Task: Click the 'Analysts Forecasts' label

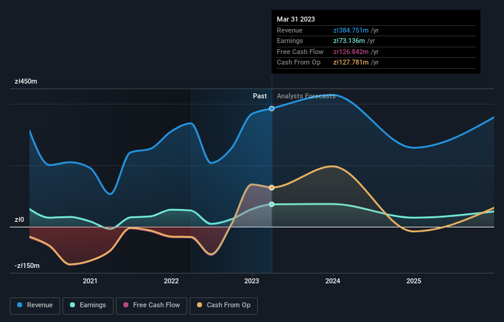Action: [306, 96]
